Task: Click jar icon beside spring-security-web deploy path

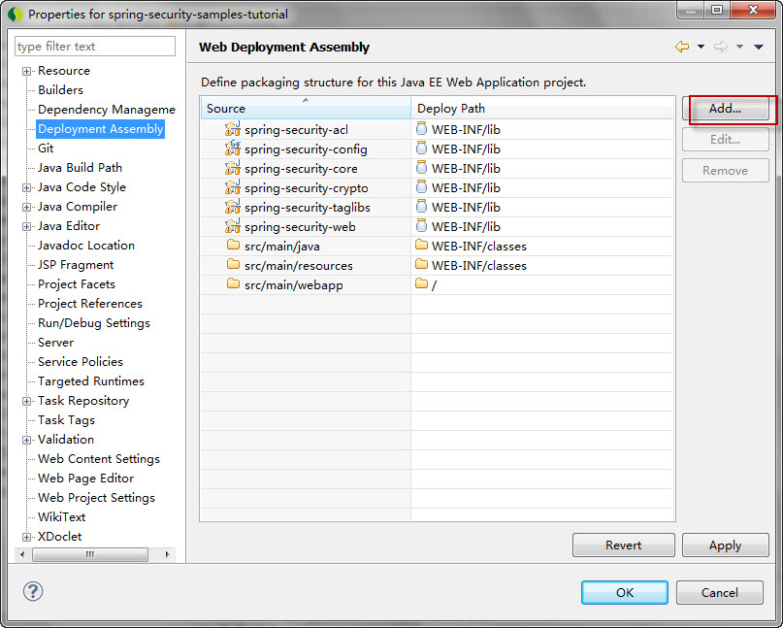Action: click(x=421, y=226)
